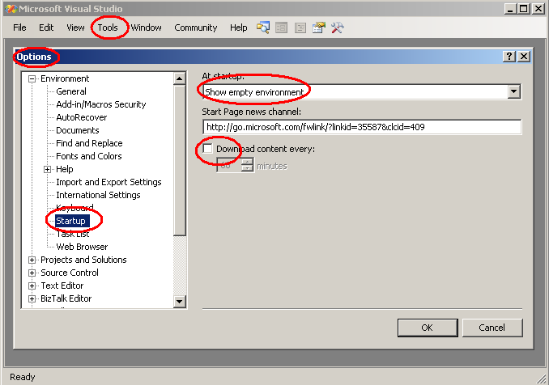Click the minutes spinner down arrow
This screenshot has width=549, height=385.
coord(247,168)
